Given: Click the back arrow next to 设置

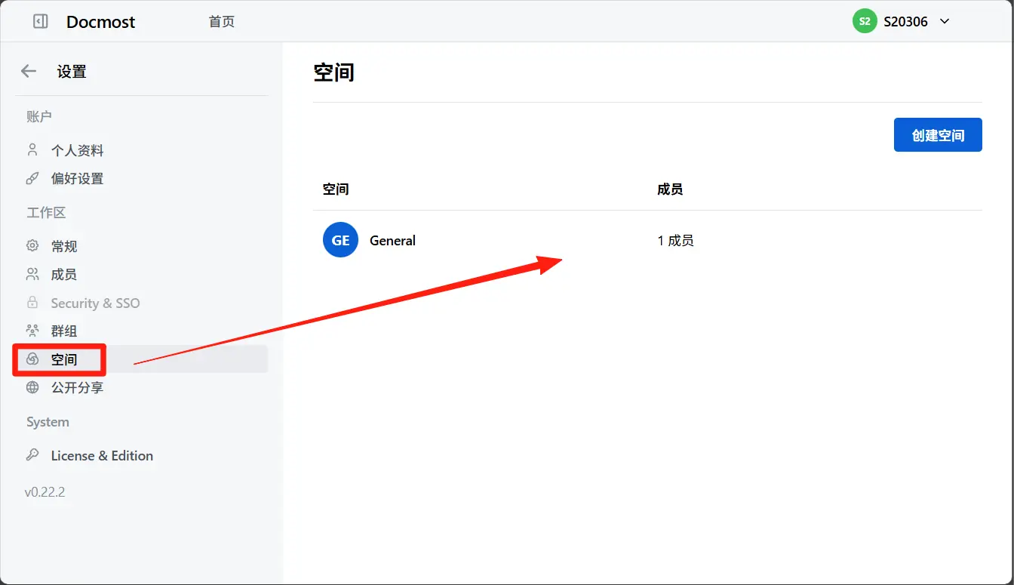Looking at the screenshot, I should 29,72.
